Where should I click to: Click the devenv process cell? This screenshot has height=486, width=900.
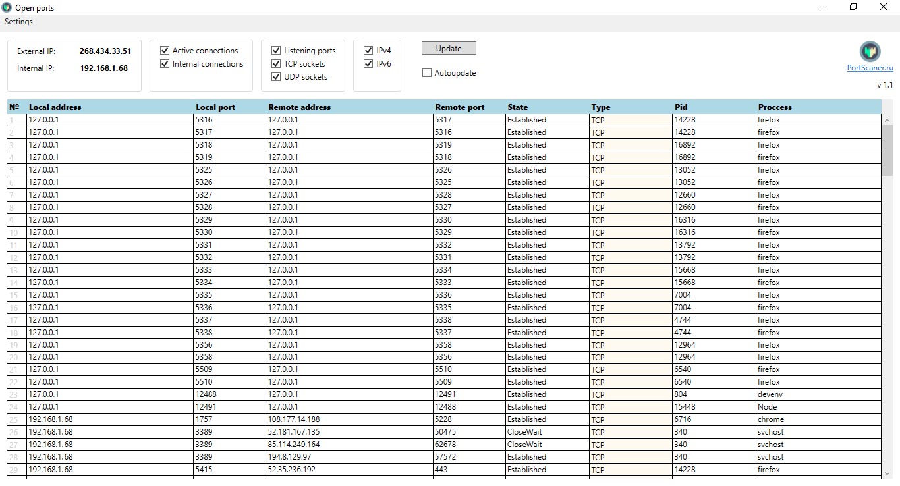pos(818,394)
